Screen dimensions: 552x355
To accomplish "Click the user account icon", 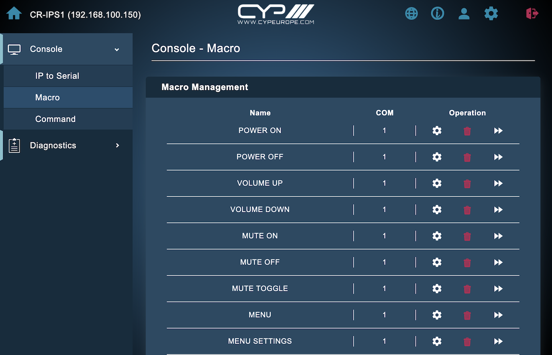I will pyautogui.click(x=464, y=14).
